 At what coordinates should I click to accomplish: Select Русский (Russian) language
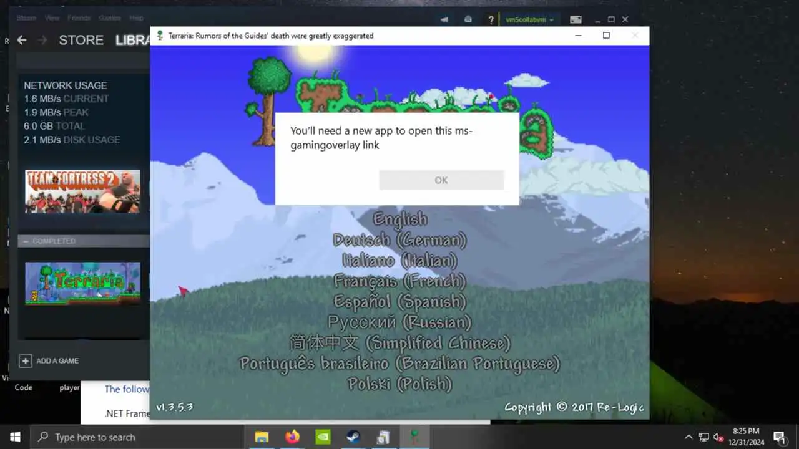400,322
